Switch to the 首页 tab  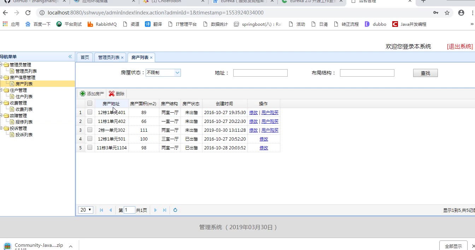[85, 57]
